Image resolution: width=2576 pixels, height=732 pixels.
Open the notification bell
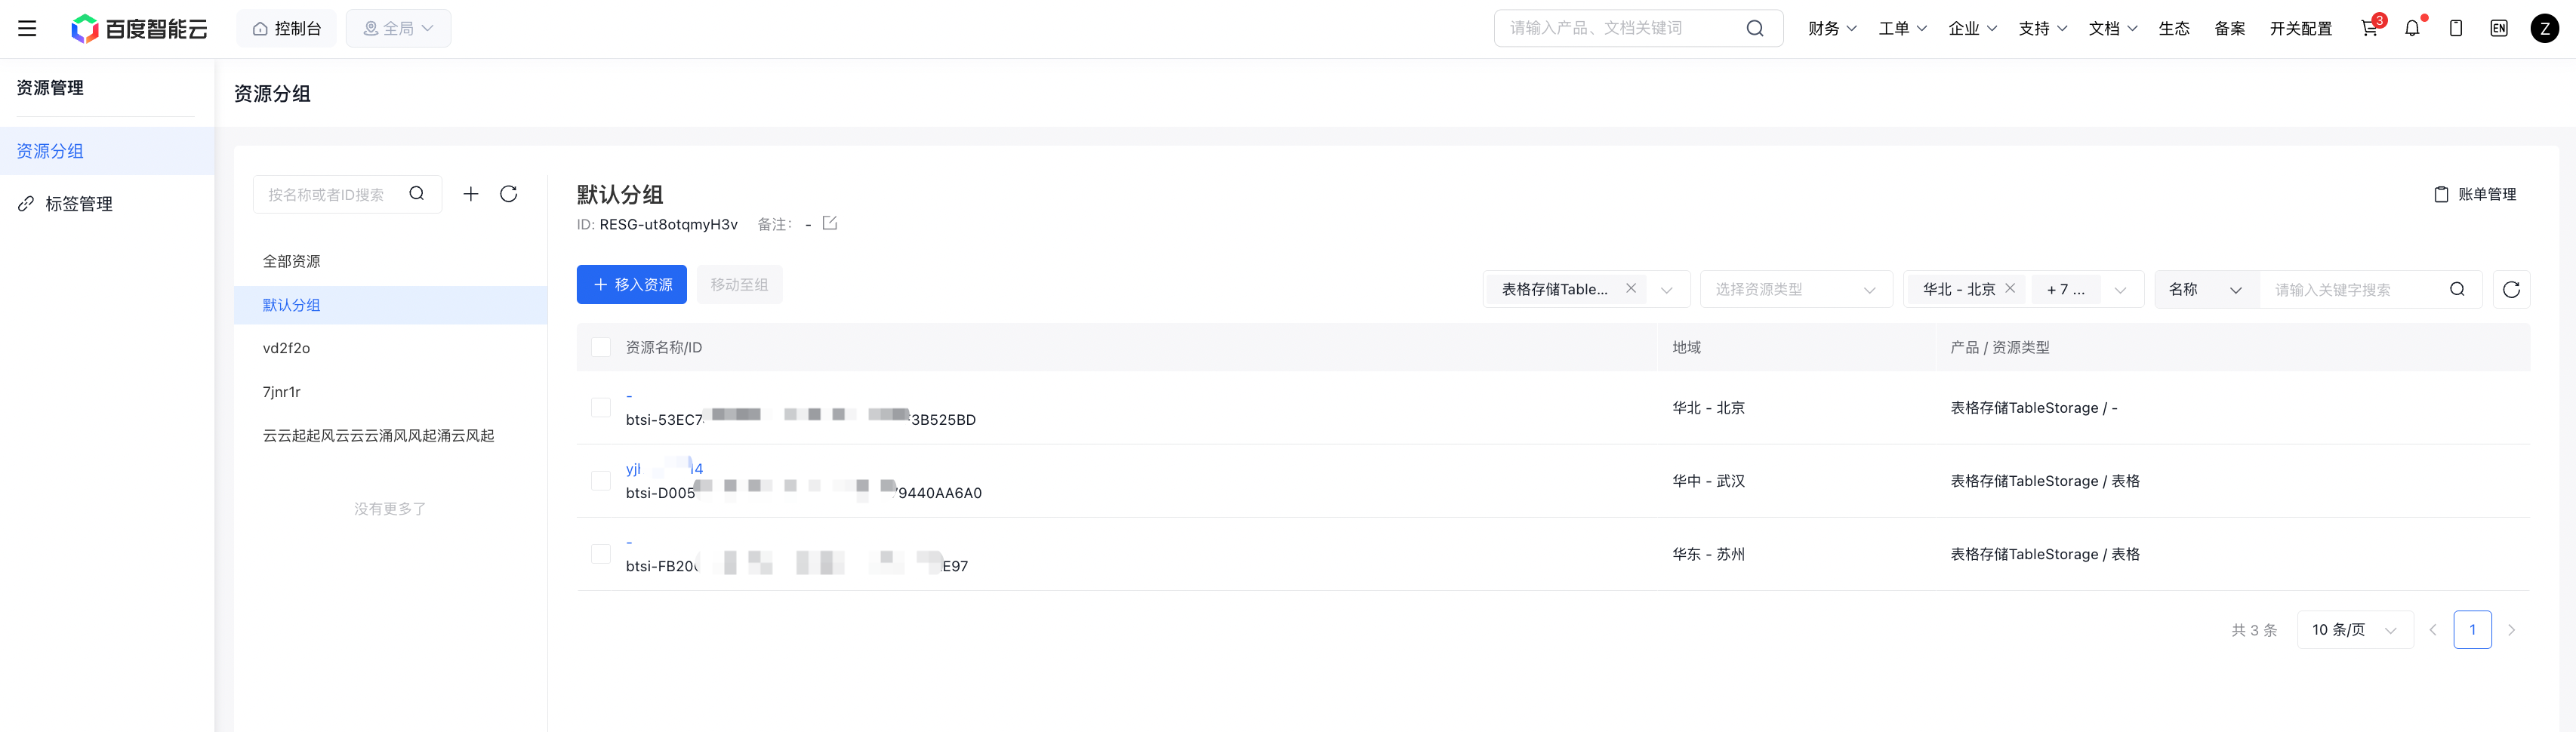[2412, 29]
